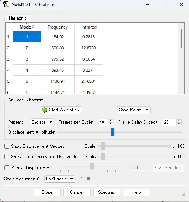Select mode 4 cell in table

(27, 70)
